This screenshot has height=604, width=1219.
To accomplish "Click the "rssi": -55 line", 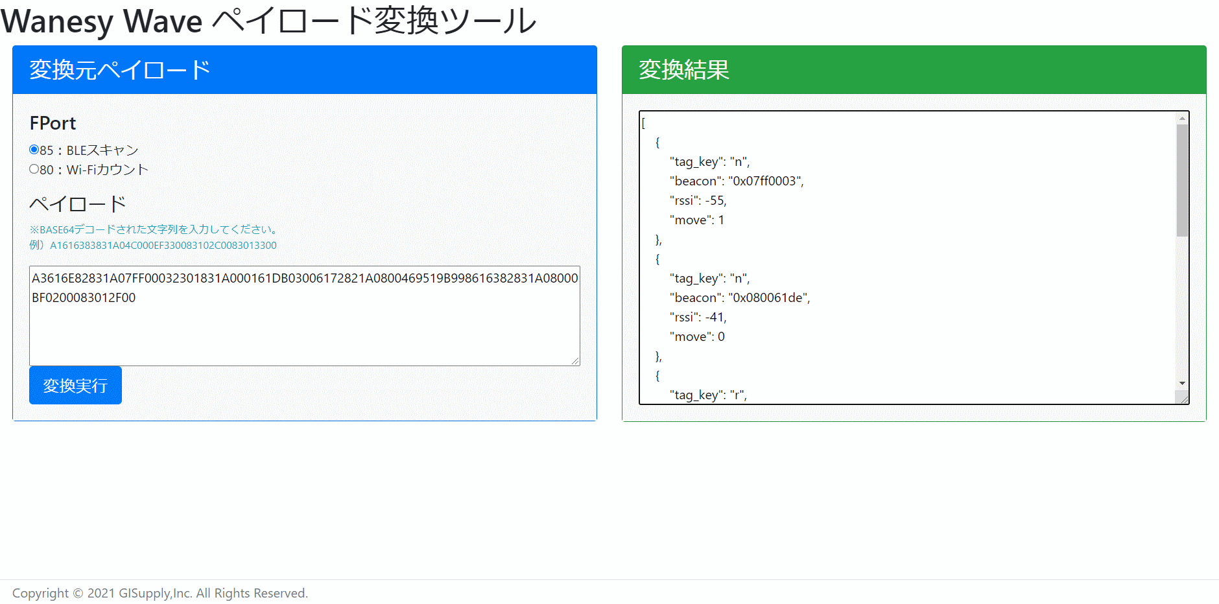I will (698, 200).
